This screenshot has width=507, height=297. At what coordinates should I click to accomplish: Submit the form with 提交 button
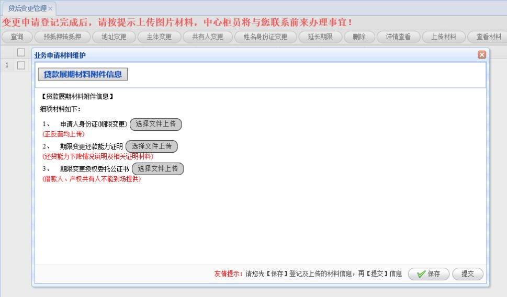[468, 273]
